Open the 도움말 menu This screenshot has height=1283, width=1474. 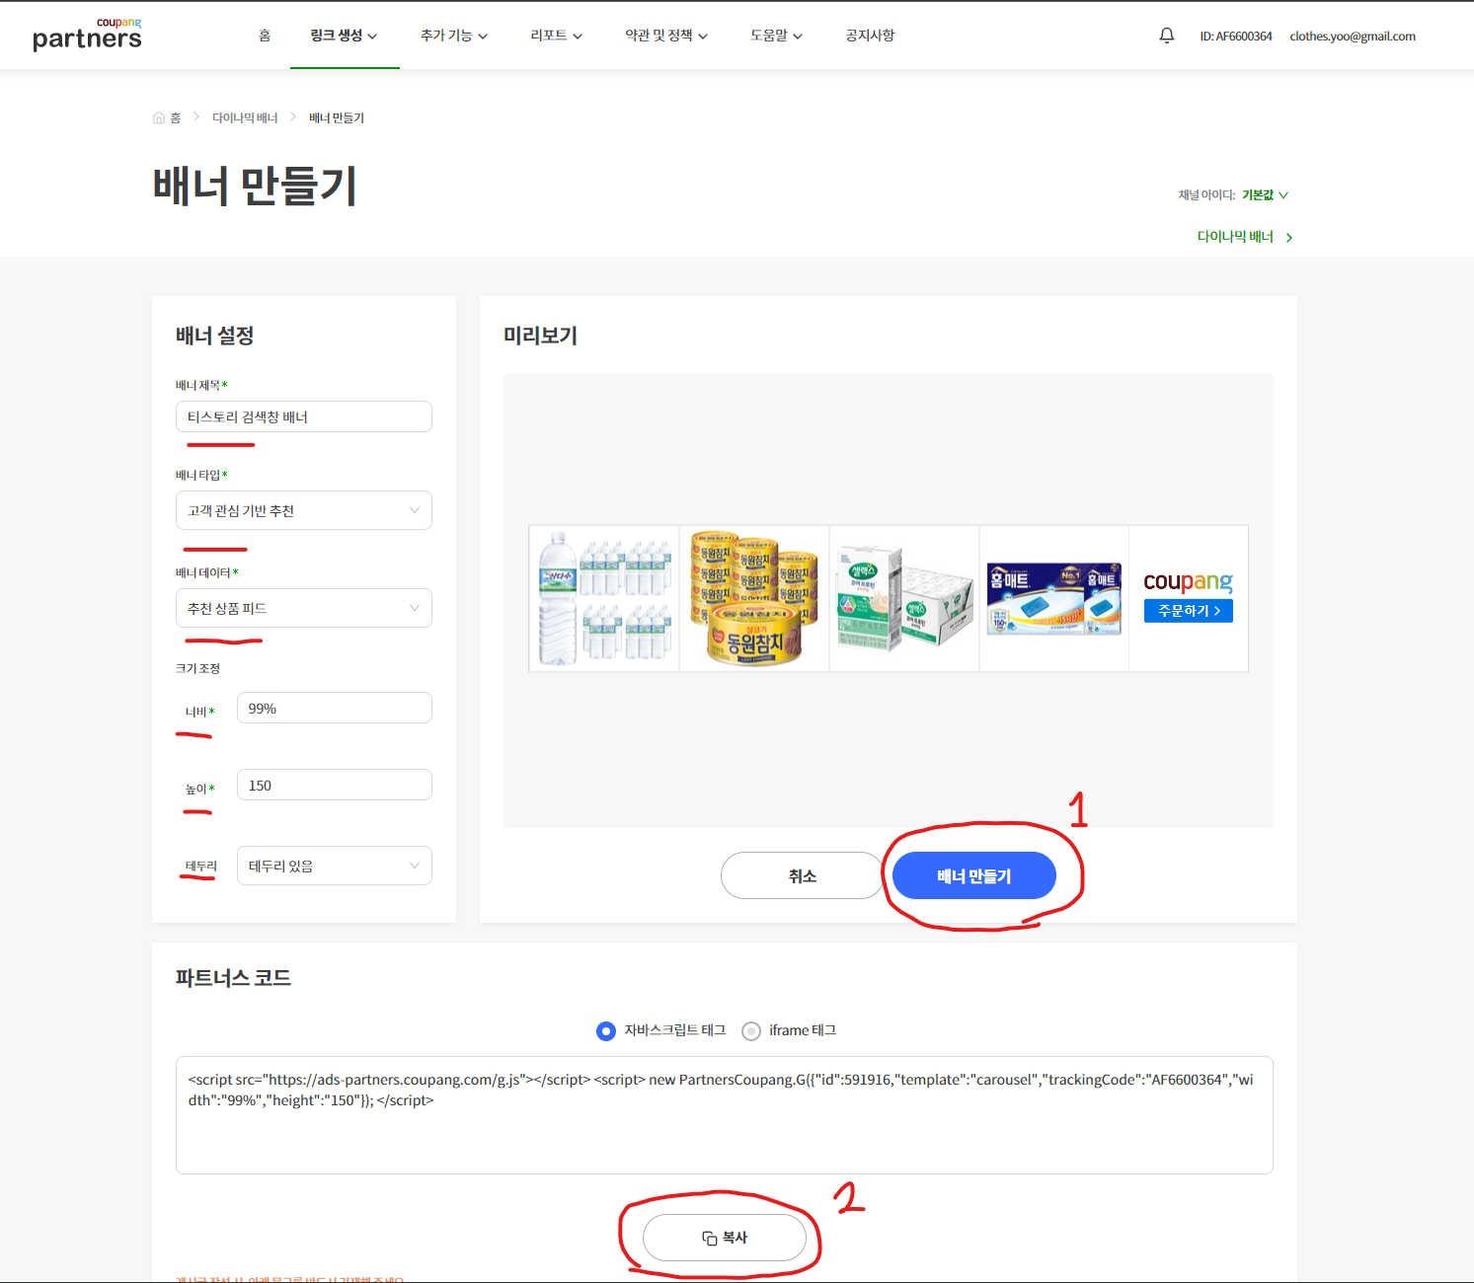point(776,36)
